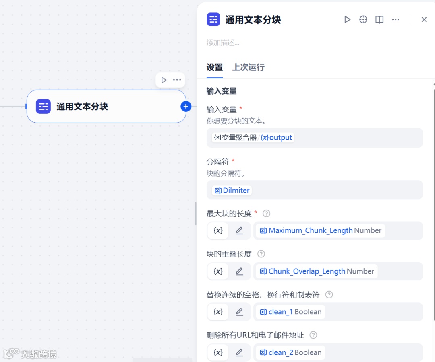Viewport: 435px width, 362px height.
Task: Open the 分隔符 Dilmiter variable field
Action: (314, 190)
